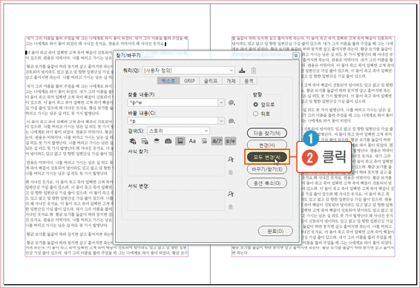Open special characters menu for 찾을 내용
The height and width of the screenshot is (288, 420).
coord(232,102)
